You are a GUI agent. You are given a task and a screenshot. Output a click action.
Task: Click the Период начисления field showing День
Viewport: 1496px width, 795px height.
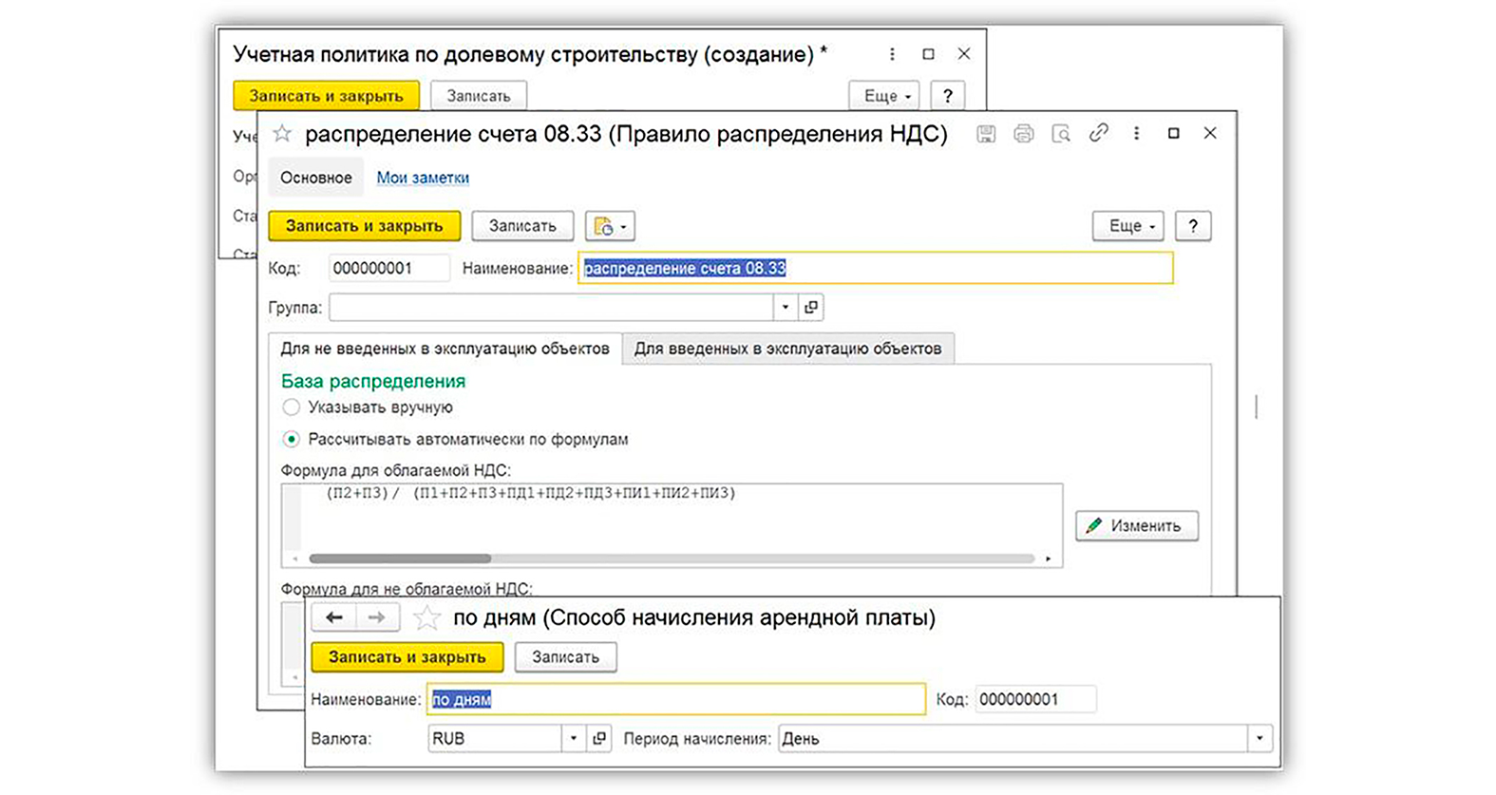coord(1013,738)
